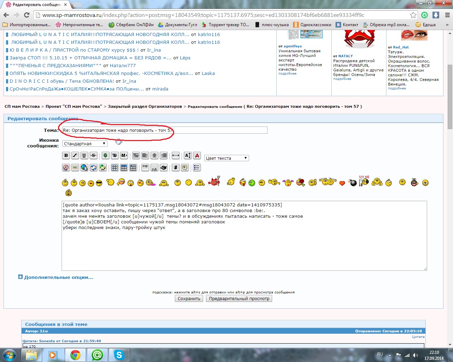This screenshot has height=362, width=453.
Task: Insert the thumbs-up smiley
Action: coord(312,182)
